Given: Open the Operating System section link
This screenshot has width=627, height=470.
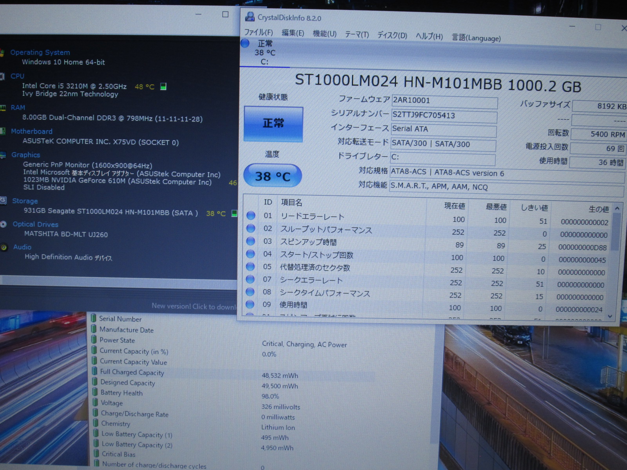Looking at the screenshot, I should click(x=40, y=52).
